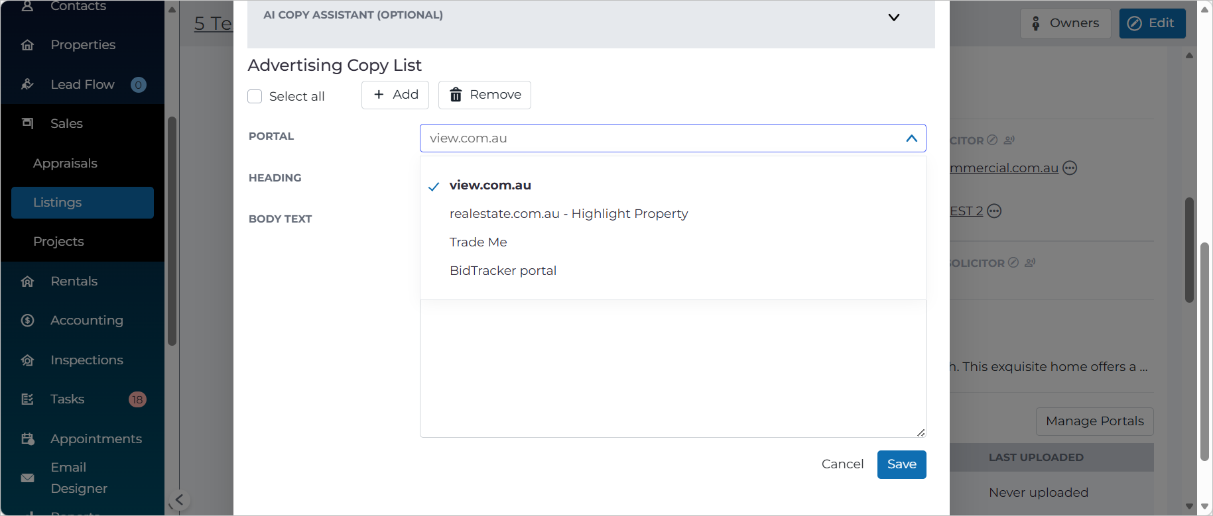1213x516 pixels.
Task: Click the Add copy button
Action: (395, 95)
